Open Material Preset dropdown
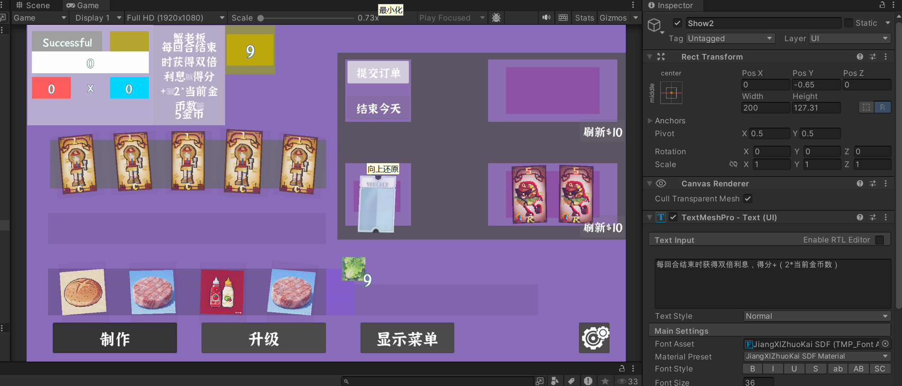Viewport: 902px width, 386px height. coord(817,356)
